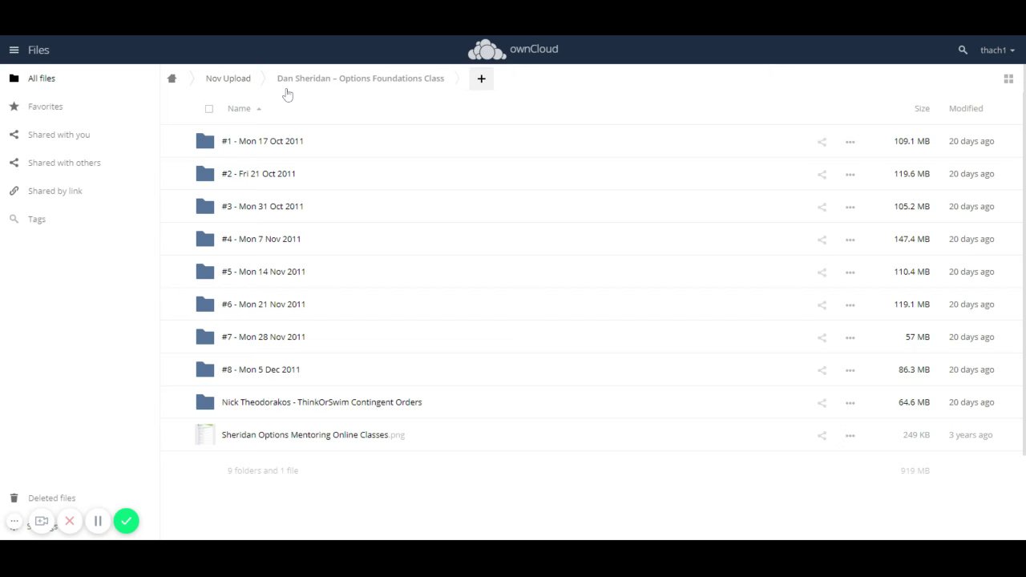Click the png file's thumbnail preview
Screen dimensions: 1026x577
(205, 434)
